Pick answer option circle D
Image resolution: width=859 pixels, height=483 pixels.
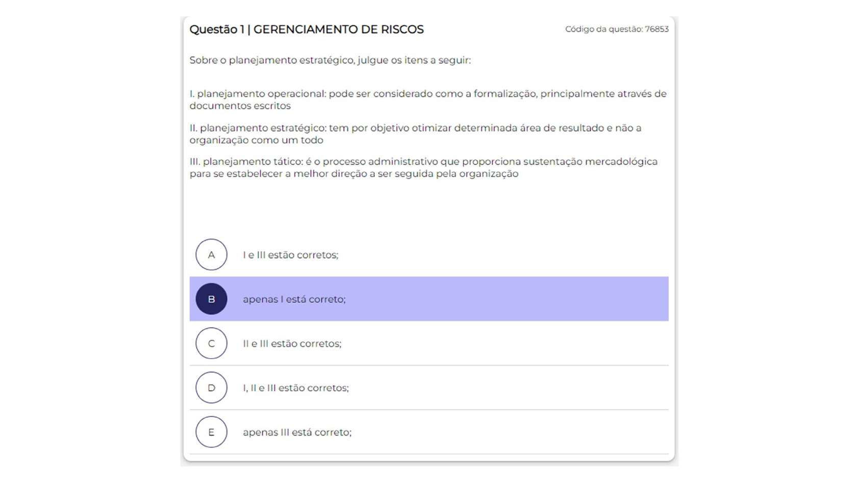tap(211, 388)
